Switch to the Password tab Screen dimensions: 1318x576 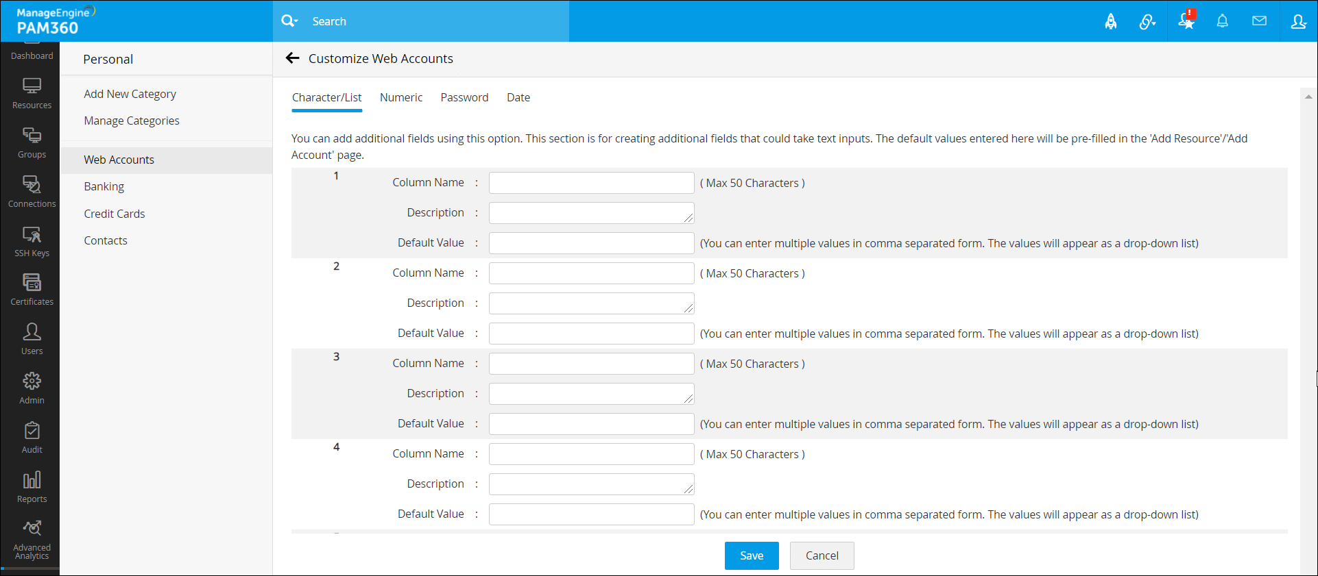(x=464, y=97)
